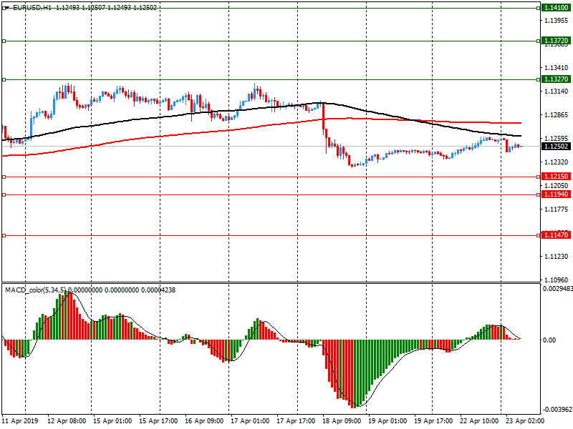Click the 12 Apr 08:00 time axis label
The height and width of the screenshot is (429, 573).
(68, 422)
